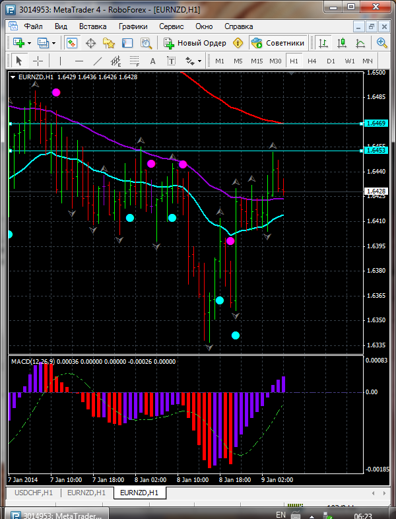Click the 1.6469 horizontal line price label
Viewport: 396px width, 519px height.
(x=375, y=123)
